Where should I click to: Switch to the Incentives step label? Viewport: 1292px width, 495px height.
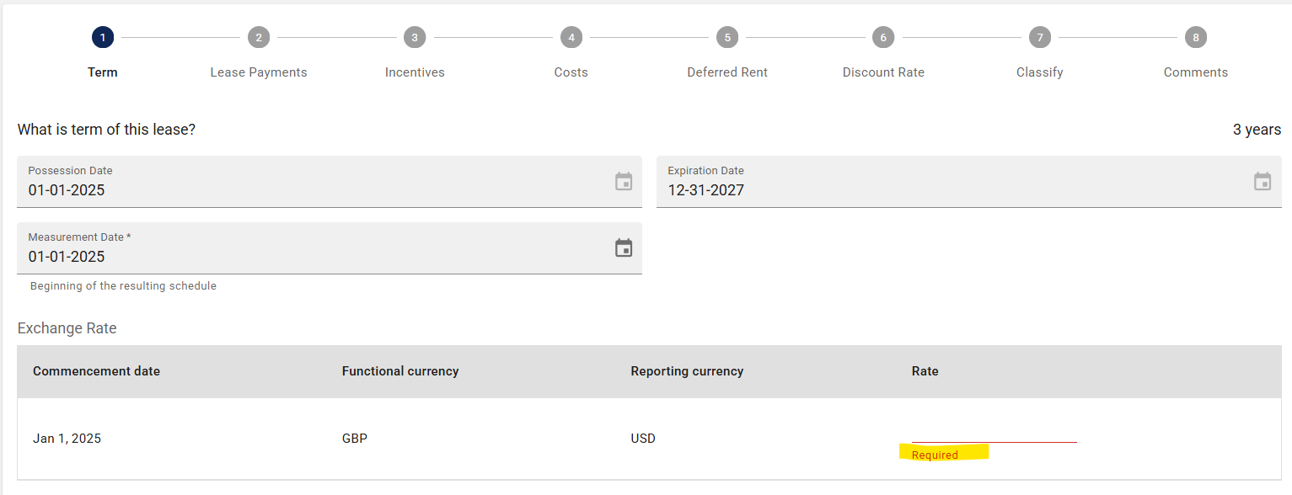415,72
